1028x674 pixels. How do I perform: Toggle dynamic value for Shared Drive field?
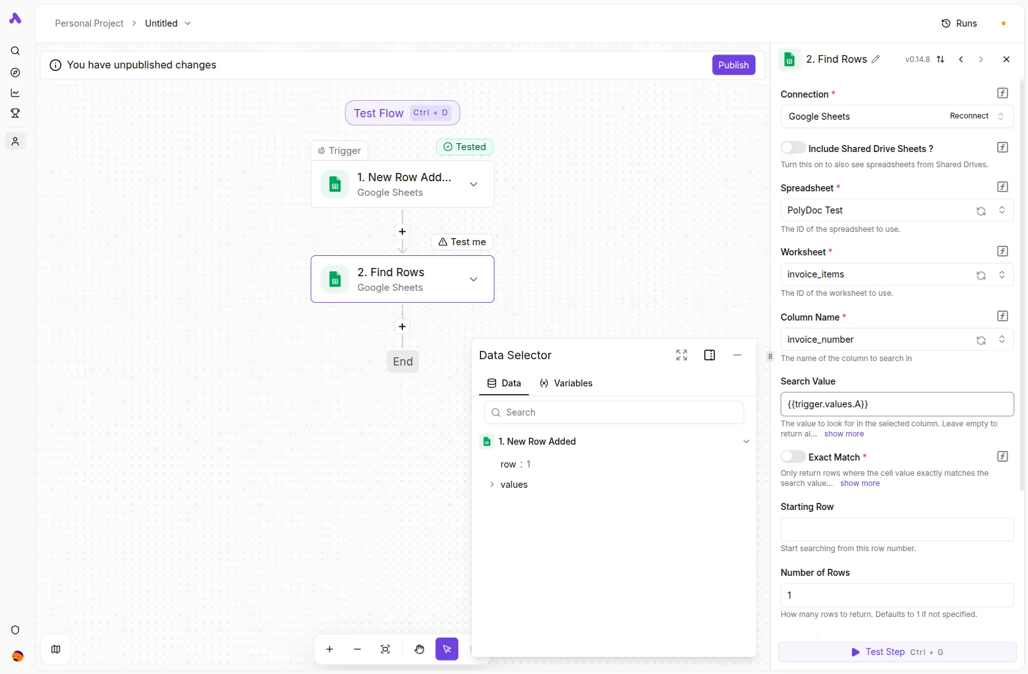tap(1003, 148)
